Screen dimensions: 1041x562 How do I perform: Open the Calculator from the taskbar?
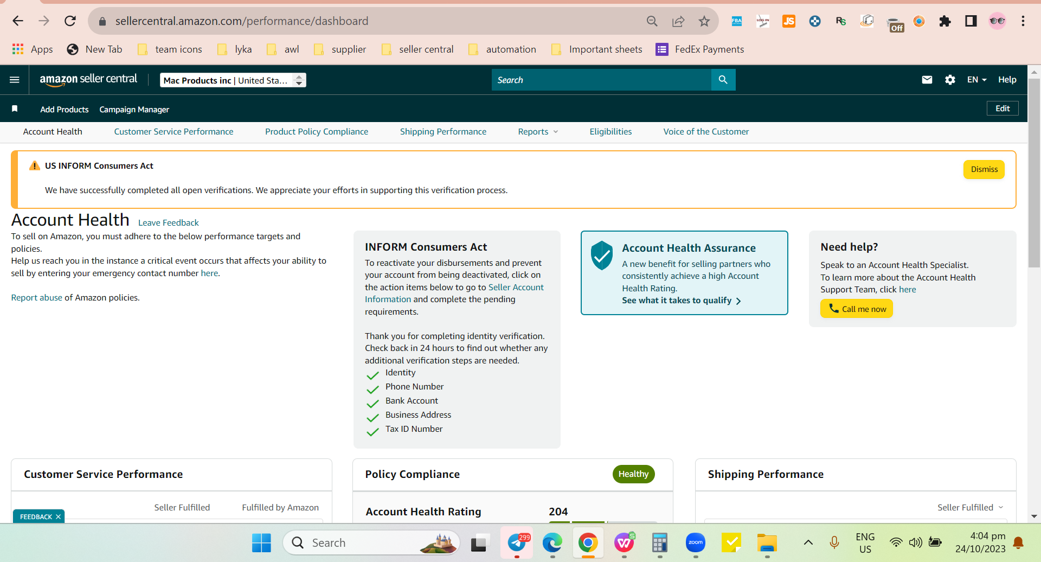(x=660, y=542)
